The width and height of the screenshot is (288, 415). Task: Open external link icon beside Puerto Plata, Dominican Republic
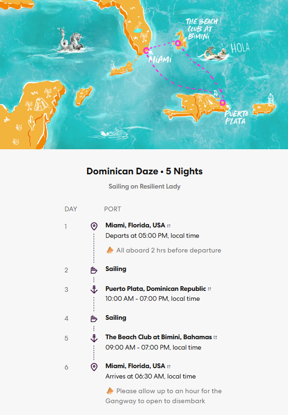pyautogui.click(x=209, y=289)
